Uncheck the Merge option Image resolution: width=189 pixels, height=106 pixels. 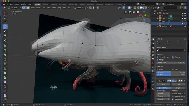157,60
